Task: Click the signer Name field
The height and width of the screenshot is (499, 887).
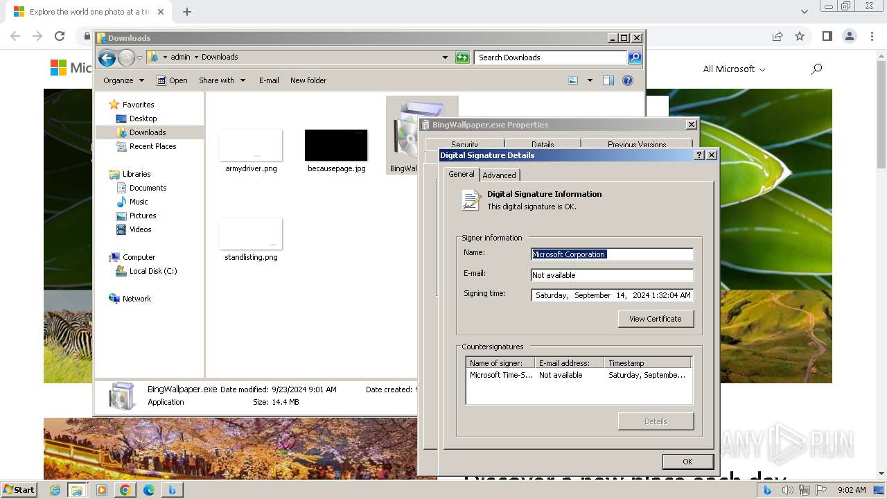Action: (x=612, y=254)
